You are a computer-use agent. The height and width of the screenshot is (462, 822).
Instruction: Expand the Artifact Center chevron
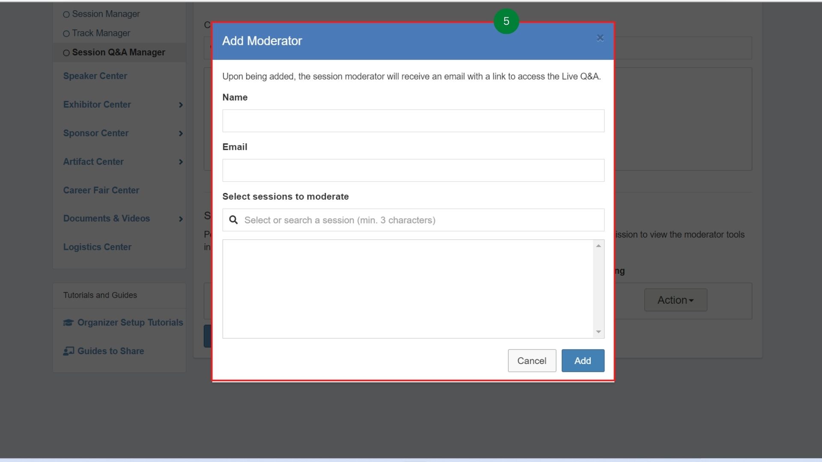click(x=181, y=162)
